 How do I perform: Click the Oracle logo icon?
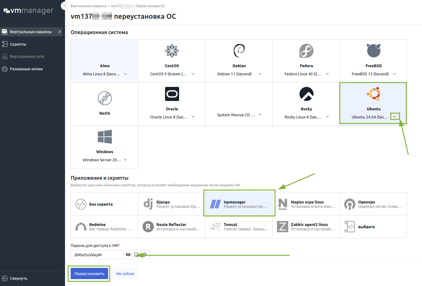tap(172, 94)
